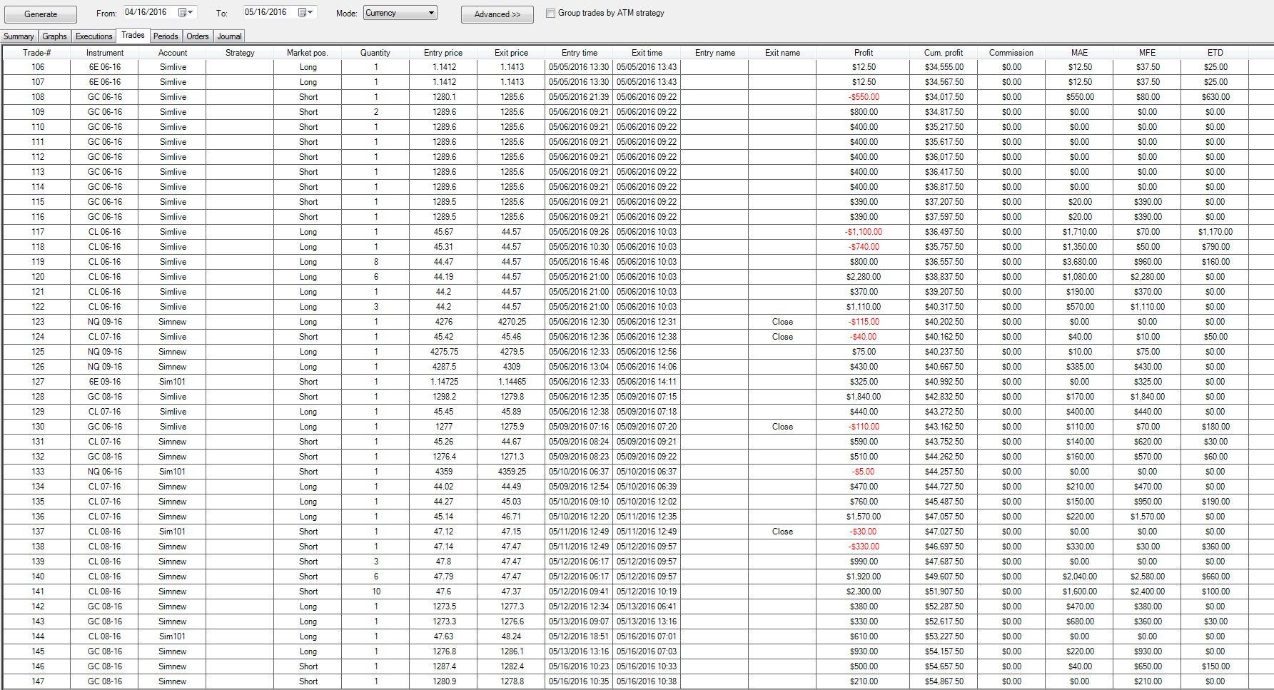
Task: Sort by Instrument column header
Action: point(105,53)
